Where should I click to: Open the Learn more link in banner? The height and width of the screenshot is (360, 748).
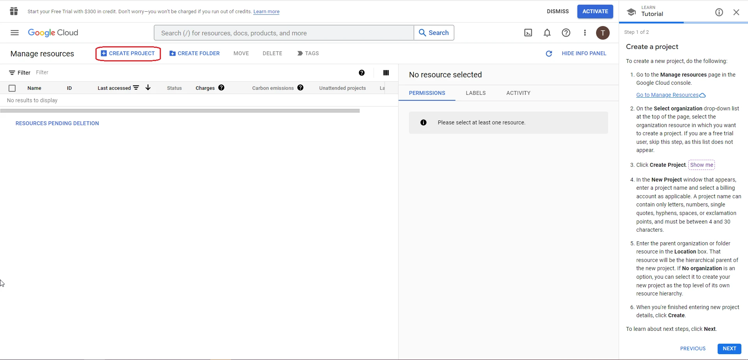pos(266,12)
